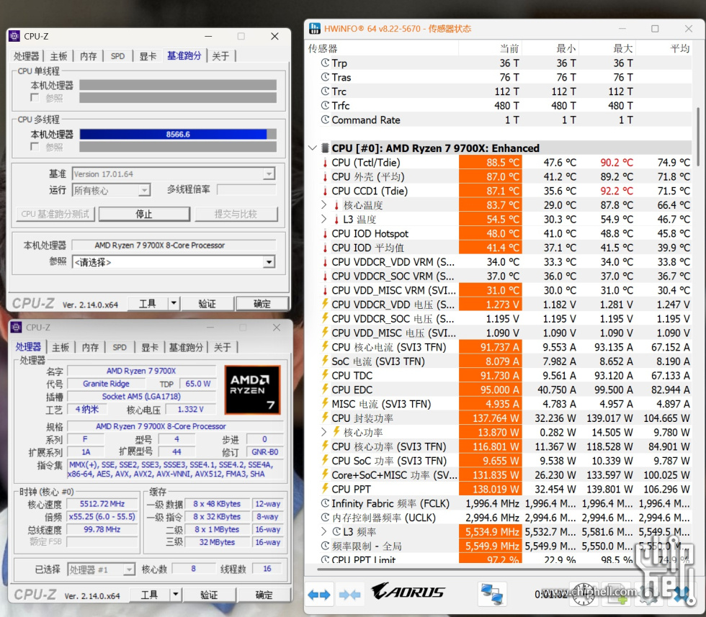Click the clock icon beside Infinity Fabric 频率
Screen dimensions: 706x617
coord(325,503)
